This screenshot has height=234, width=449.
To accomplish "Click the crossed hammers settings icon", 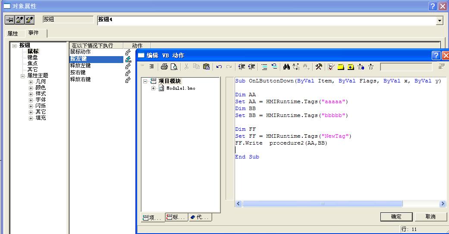I will [x=319, y=67].
